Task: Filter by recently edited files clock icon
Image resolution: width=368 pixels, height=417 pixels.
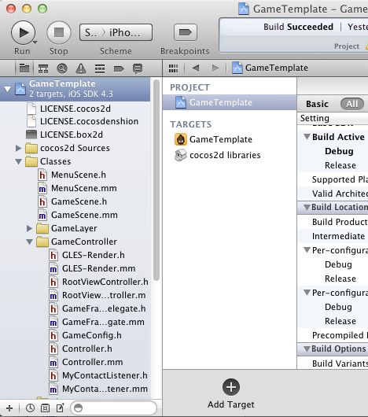Action: click(30, 408)
